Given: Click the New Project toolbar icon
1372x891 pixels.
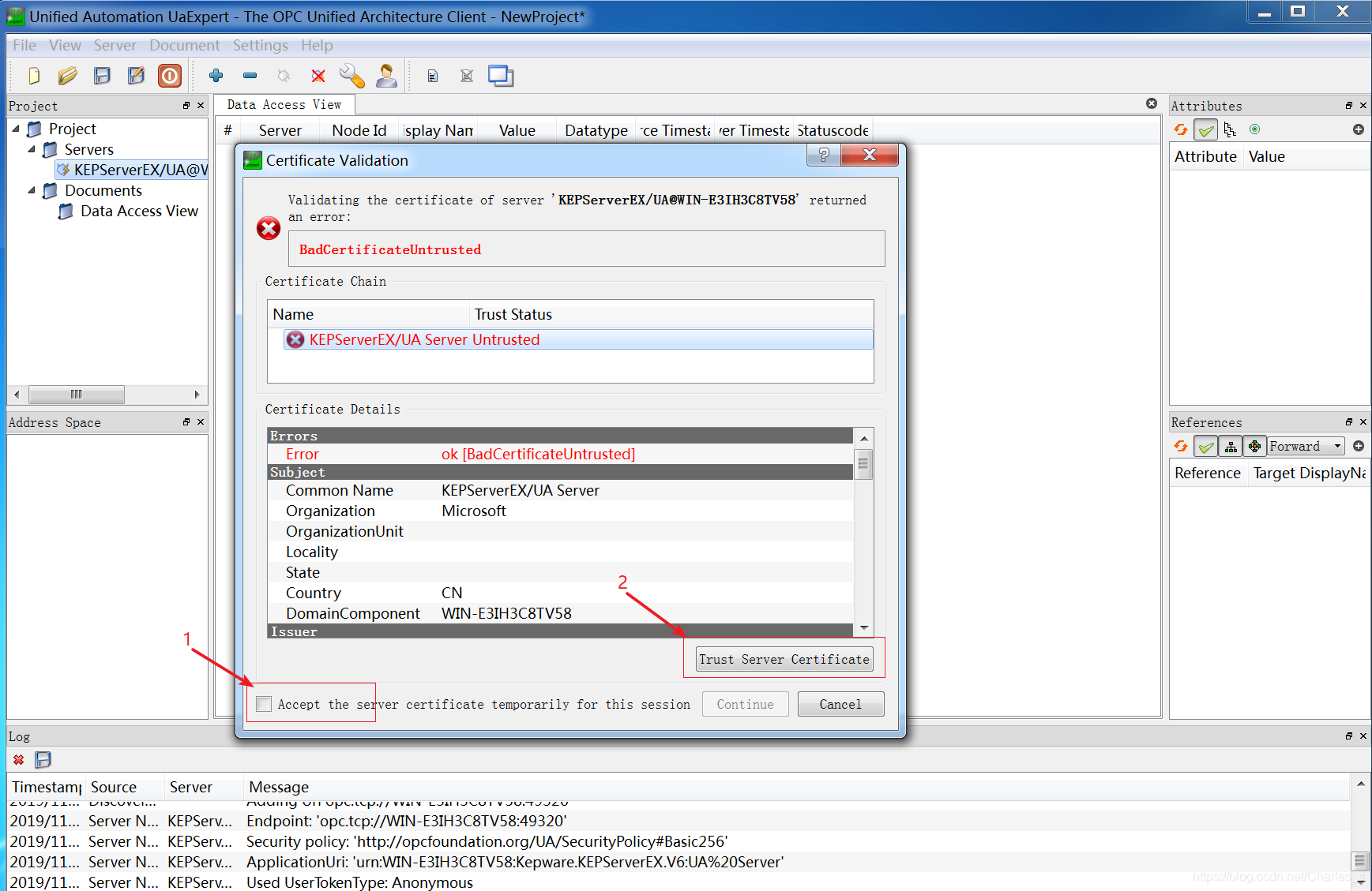Looking at the screenshot, I should point(34,76).
